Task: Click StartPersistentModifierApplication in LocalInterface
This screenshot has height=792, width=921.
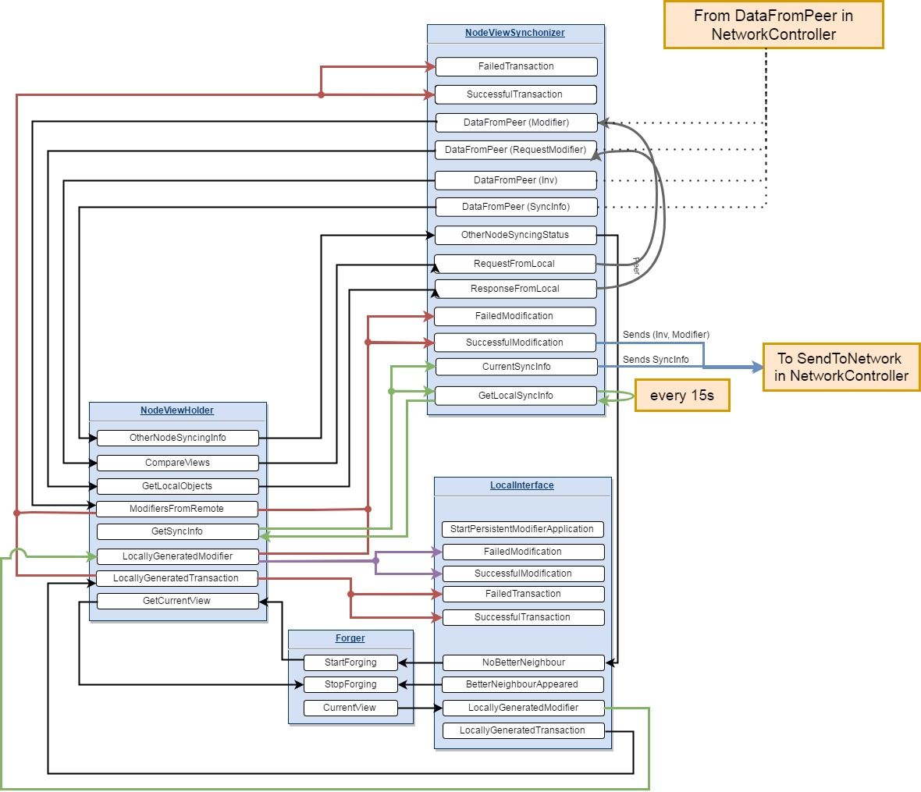Action: (x=523, y=529)
